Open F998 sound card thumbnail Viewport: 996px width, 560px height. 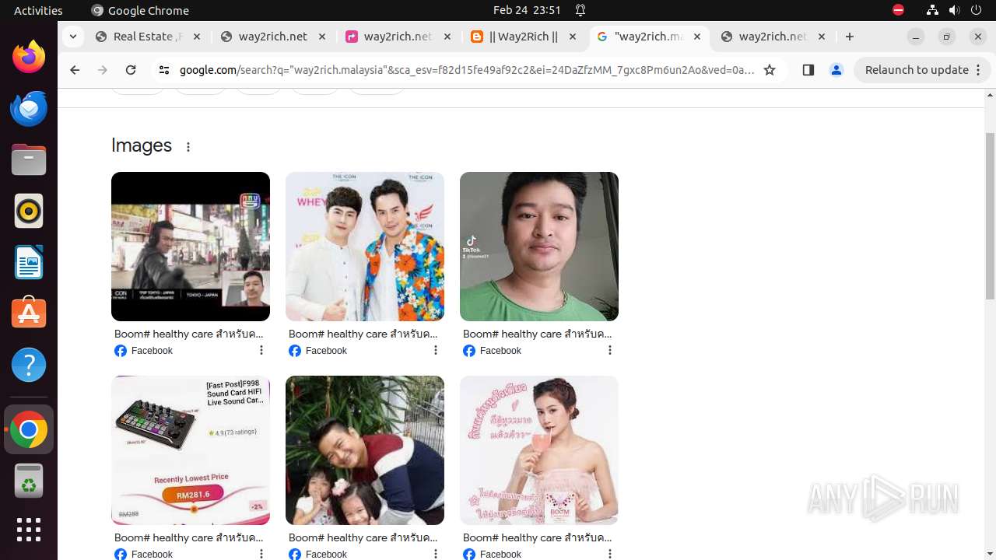(x=191, y=450)
